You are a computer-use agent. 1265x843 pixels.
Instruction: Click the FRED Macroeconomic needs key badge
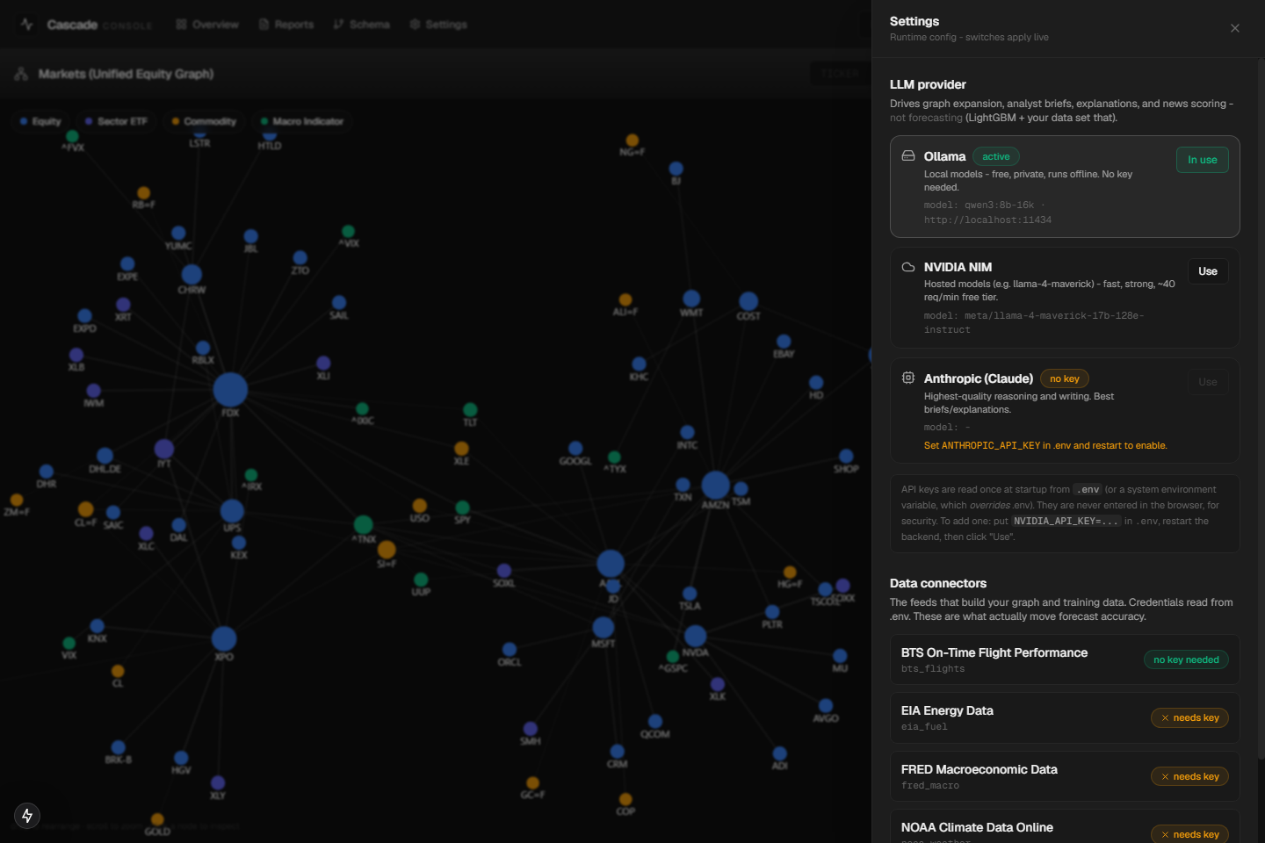pyautogui.click(x=1189, y=776)
